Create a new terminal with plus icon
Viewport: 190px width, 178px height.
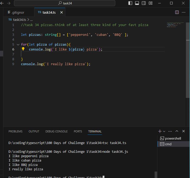[160, 131]
